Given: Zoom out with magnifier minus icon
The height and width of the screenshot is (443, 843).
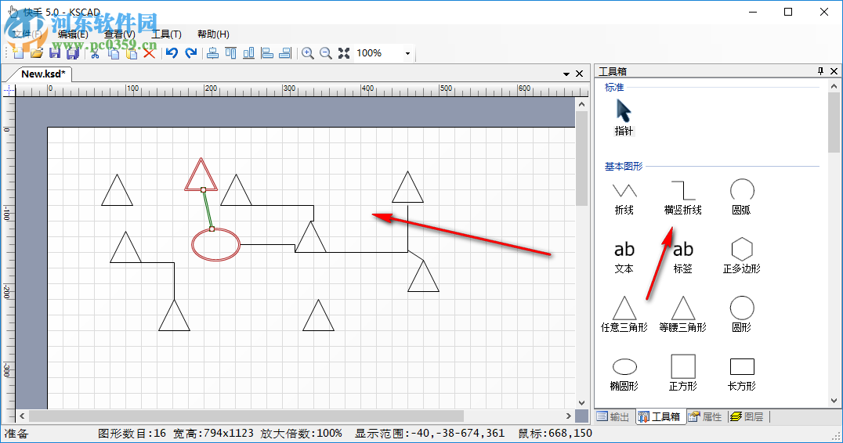Looking at the screenshot, I should point(326,53).
